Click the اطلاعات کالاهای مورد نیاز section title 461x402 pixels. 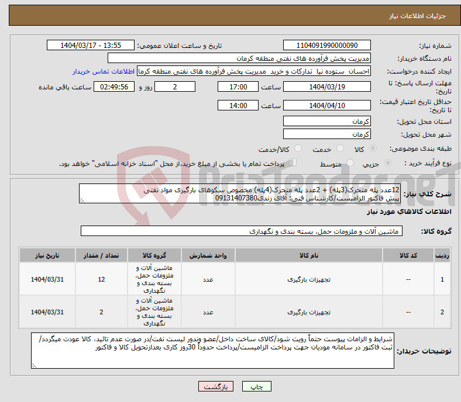tap(409, 212)
